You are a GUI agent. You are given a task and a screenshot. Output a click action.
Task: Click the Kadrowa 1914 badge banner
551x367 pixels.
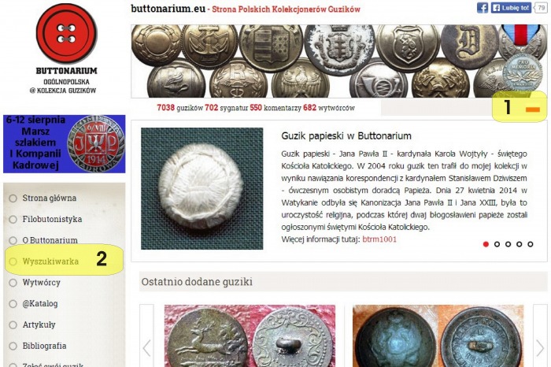click(x=65, y=144)
